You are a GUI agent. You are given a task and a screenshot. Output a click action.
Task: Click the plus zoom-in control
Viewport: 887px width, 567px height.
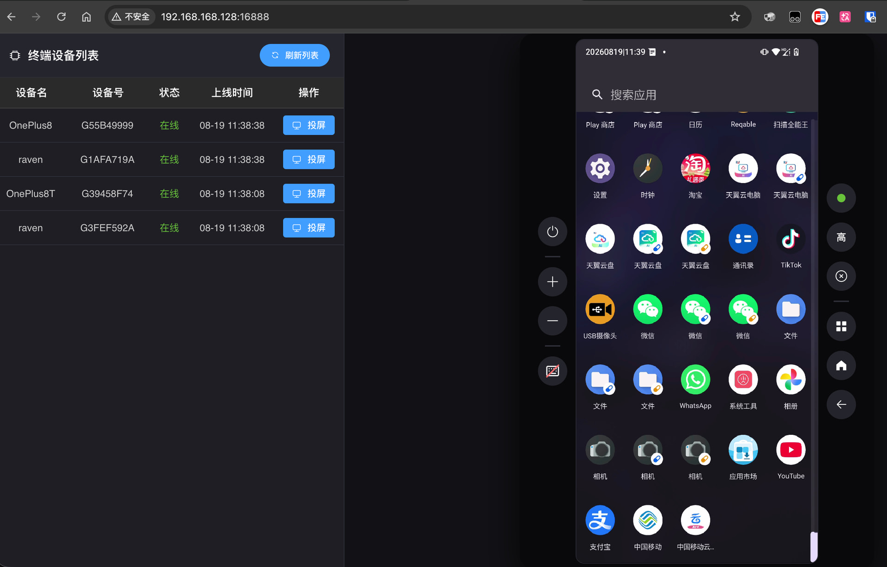point(553,282)
